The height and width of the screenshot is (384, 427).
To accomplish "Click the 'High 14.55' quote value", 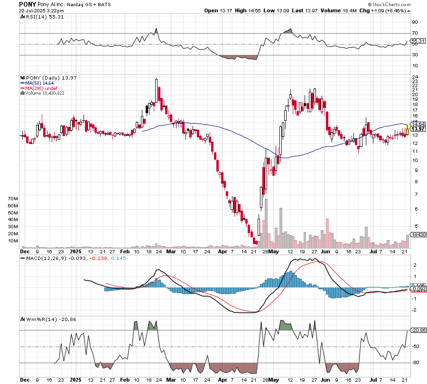I will point(248,10).
